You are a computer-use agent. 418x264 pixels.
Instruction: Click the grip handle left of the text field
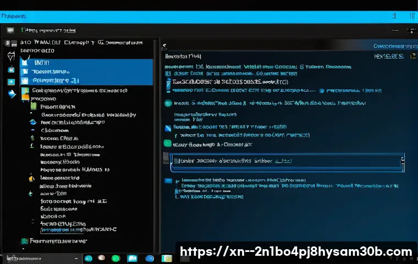click(166, 158)
